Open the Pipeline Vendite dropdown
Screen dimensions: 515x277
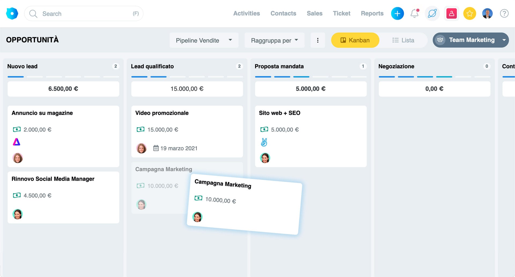(x=204, y=40)
